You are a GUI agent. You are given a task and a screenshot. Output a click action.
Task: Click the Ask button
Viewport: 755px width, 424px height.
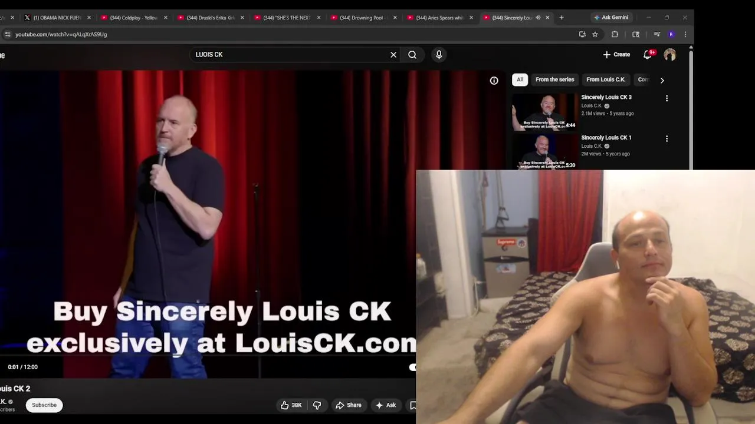pyautogui.click(x=385, y=405)
